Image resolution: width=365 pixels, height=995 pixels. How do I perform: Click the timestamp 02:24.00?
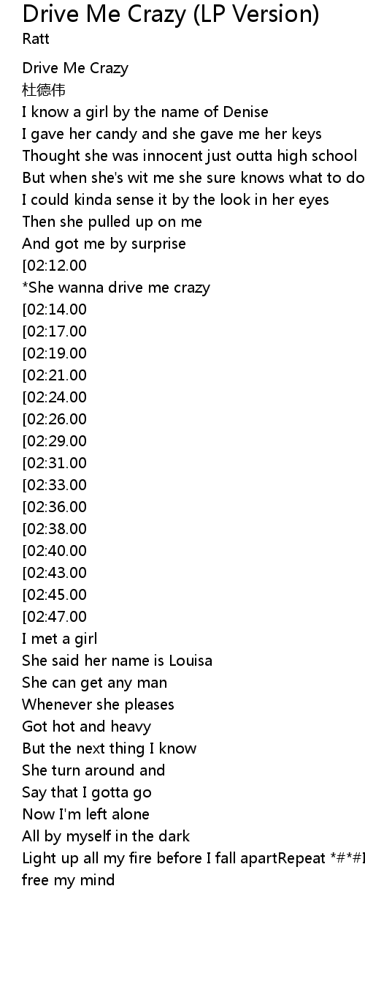[x=54, y=397]
